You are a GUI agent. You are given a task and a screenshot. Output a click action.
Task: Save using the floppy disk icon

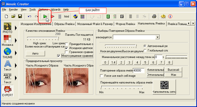click(20, 16)
